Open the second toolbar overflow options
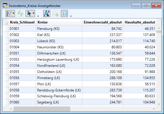 [x=71, y=16]
